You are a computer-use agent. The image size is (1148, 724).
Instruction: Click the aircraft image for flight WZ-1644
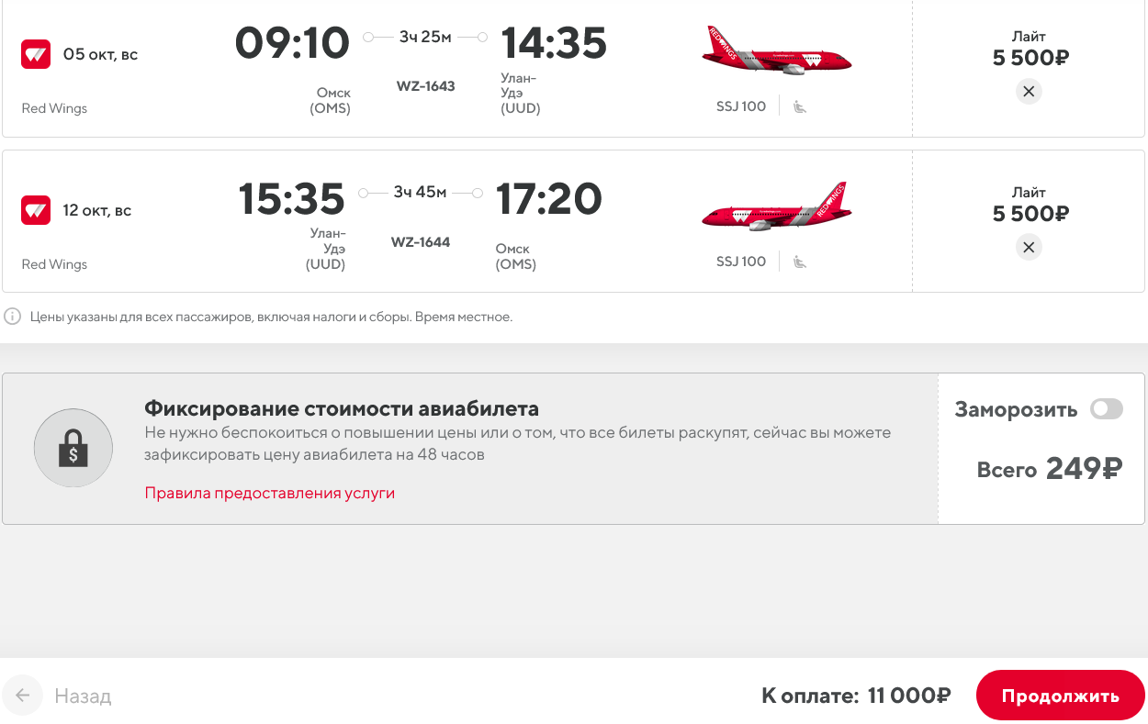777,209
